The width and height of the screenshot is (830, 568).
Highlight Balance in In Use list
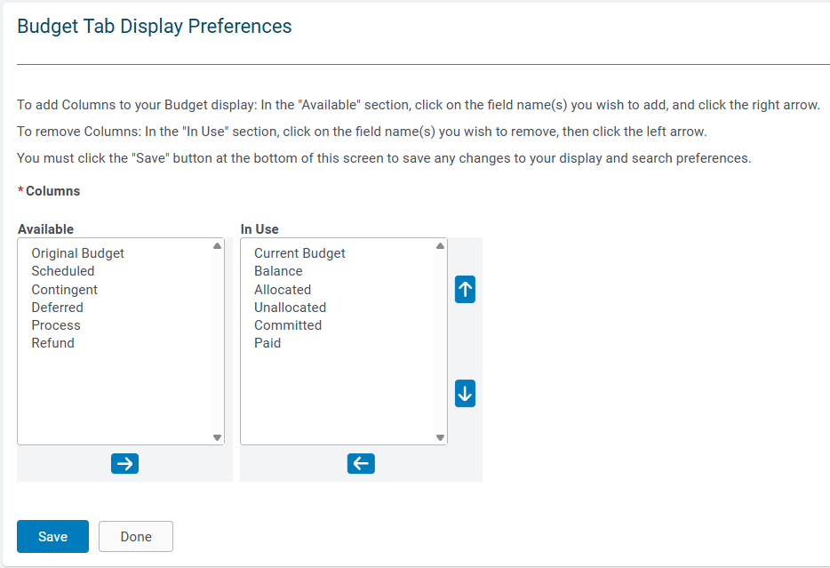tap(278, 271)
